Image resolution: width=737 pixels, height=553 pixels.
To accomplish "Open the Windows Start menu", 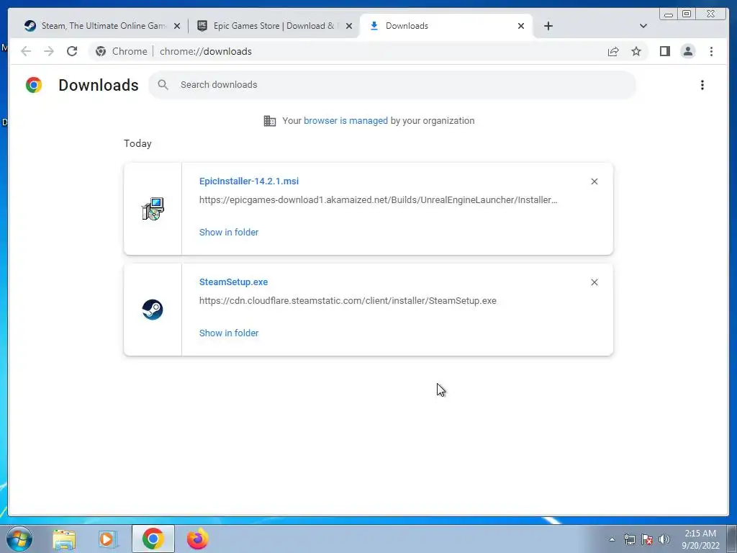I will point(19,539).
